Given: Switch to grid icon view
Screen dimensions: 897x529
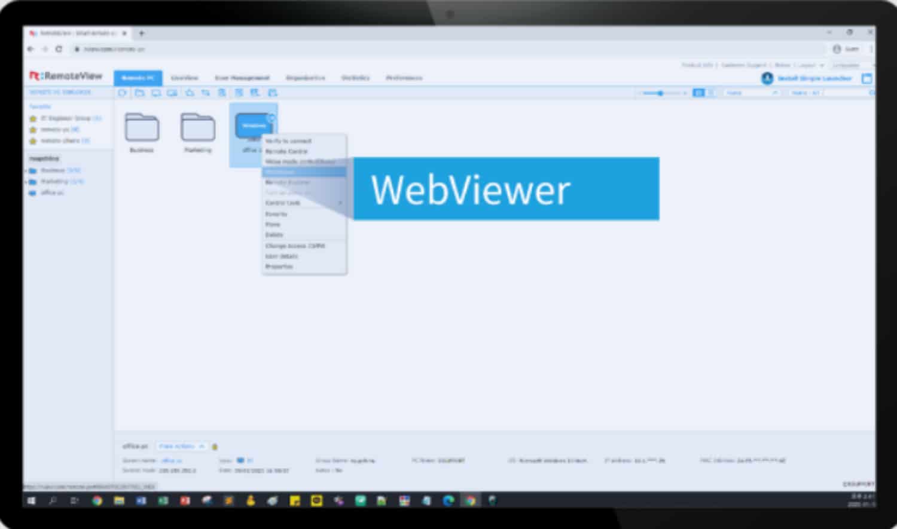Looking at the screenshot, I should 698,93.
